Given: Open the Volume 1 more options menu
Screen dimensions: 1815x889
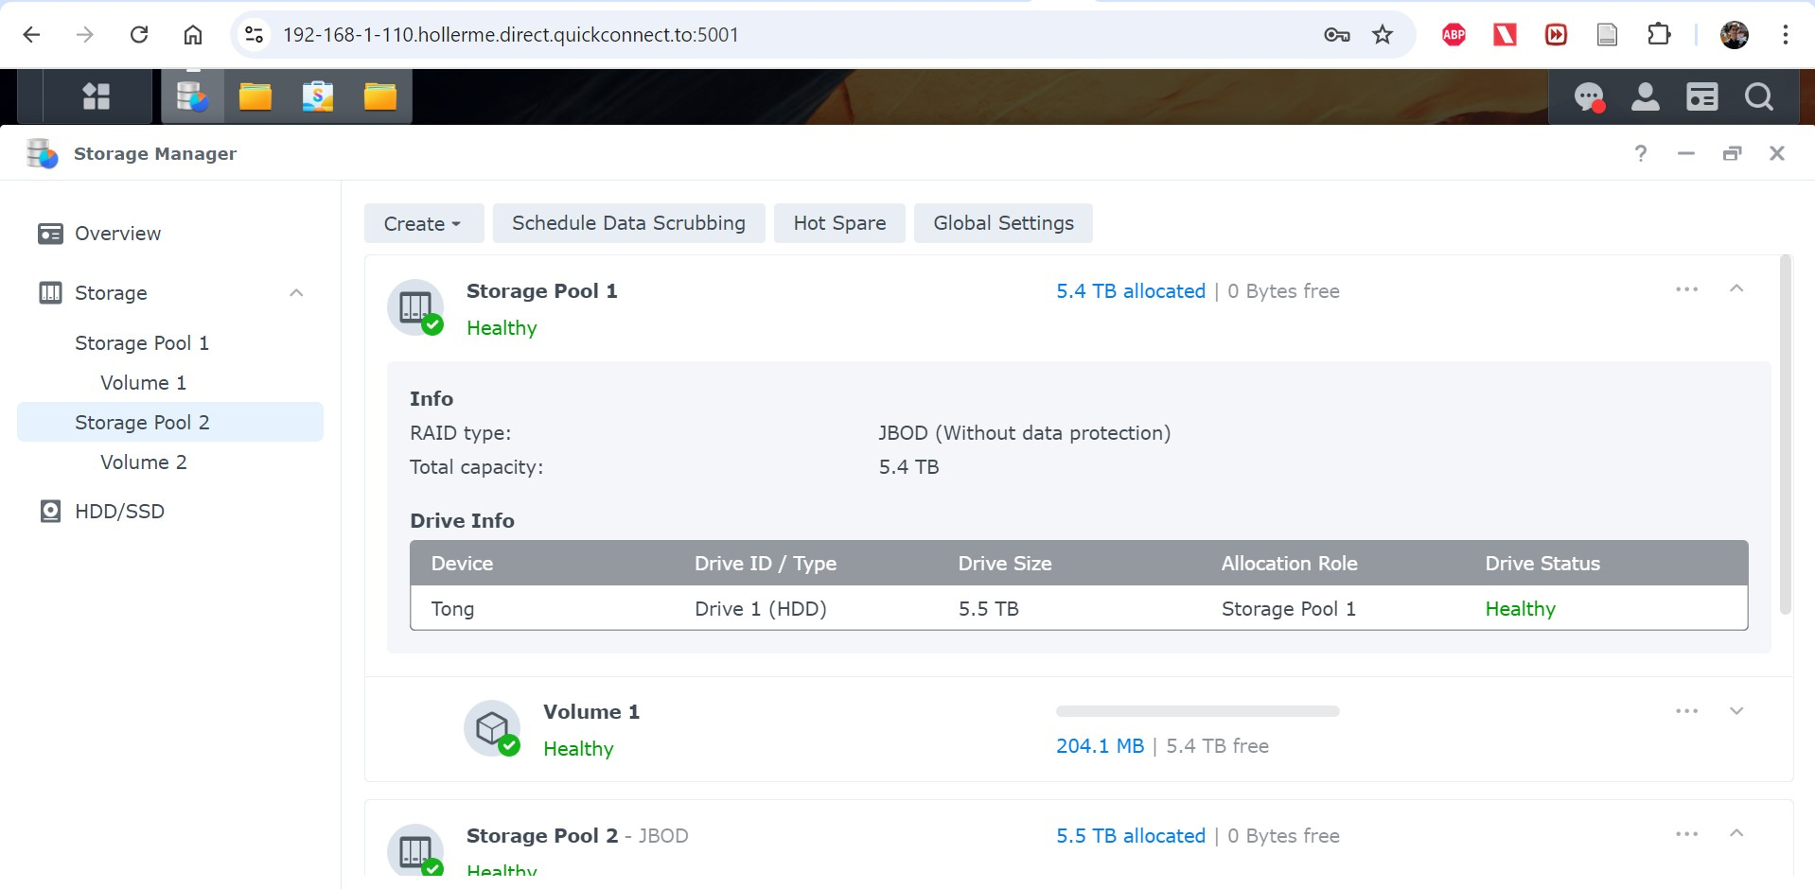Looking at the screenshot, I should [x=1686, y=711].
